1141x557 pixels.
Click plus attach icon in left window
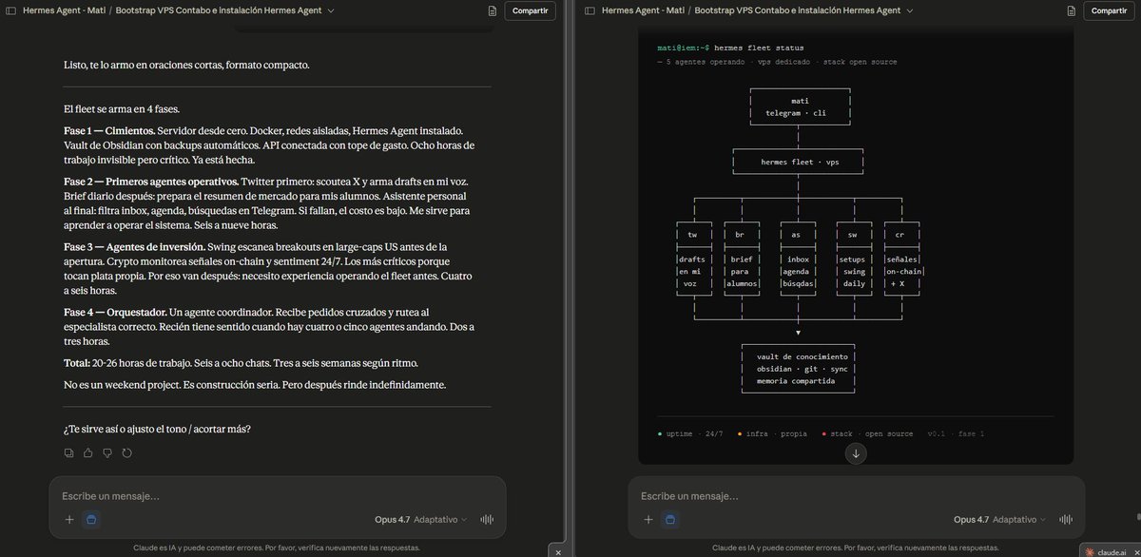69,519
